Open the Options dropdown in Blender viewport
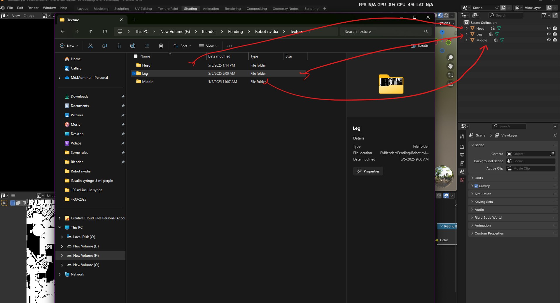560x303 pixels. click(x=446, y=23)
